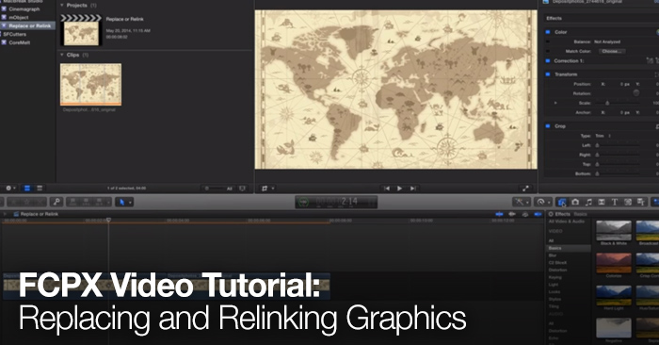Open the magic wand enhancements menu
Image resolution: width=659 pixels, height=345 pixels.
click(x=522, y=202)
